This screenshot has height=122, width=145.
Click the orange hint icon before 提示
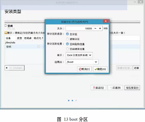pos(6,33)
